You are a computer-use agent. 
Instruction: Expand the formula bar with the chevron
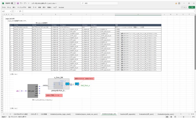click(x=194, y=12)
